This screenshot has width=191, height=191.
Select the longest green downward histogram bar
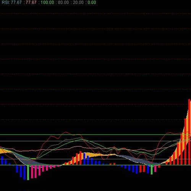pyautogui.click(x=28, y=173)
